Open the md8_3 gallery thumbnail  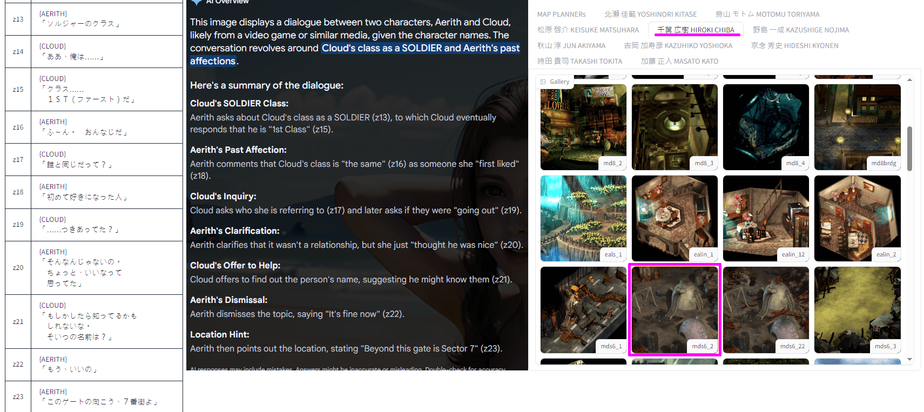[x=675, y=127]
